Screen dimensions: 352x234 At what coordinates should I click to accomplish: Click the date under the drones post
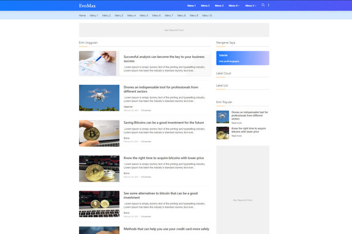[x=131, y=110]
